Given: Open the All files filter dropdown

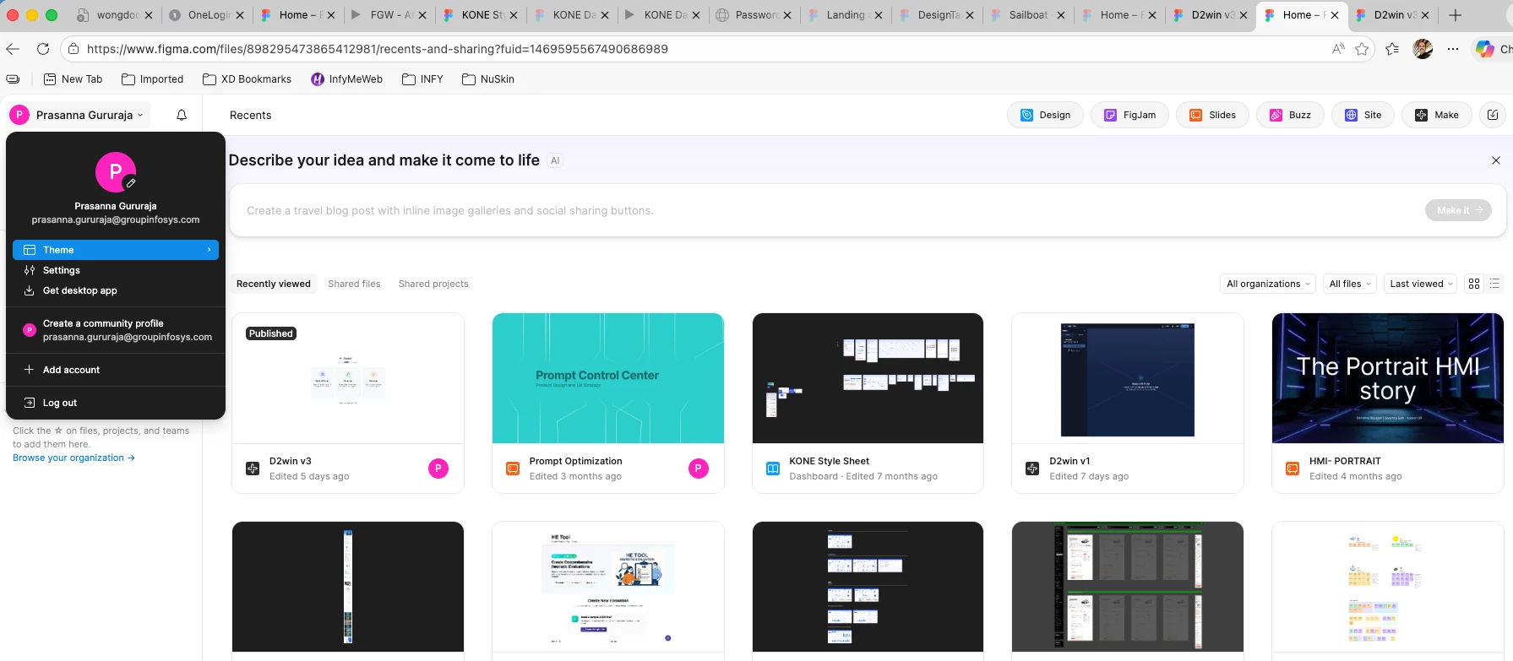Looking at the screenshot, I should 1350,284.
